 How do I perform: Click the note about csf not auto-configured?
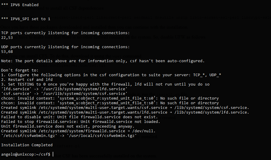(x=103, y=61)
